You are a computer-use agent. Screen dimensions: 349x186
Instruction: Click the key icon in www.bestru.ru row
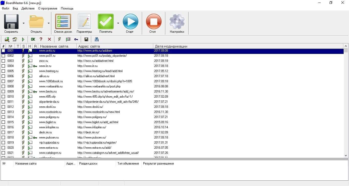click(x=35, y=92)
